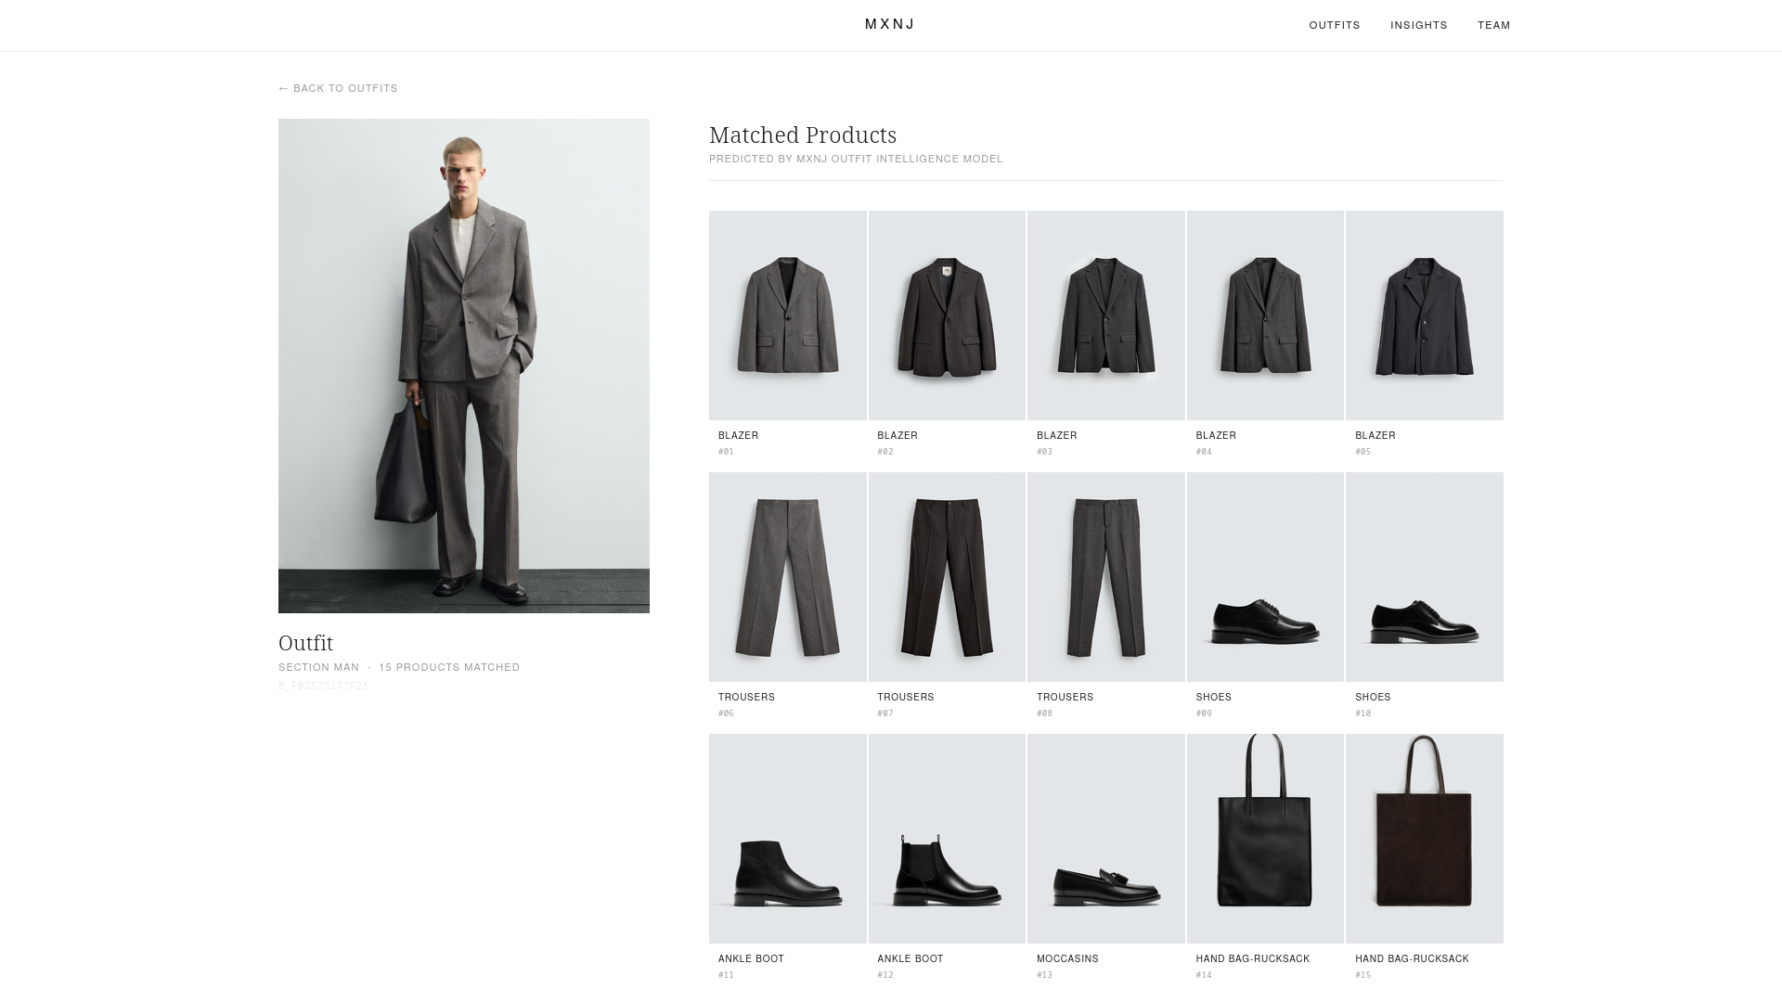The width and height of the screenshot is (1782, 1002).
Task: Select Shoes #09 product thumbnail
Action: [x=1265, y=577]
